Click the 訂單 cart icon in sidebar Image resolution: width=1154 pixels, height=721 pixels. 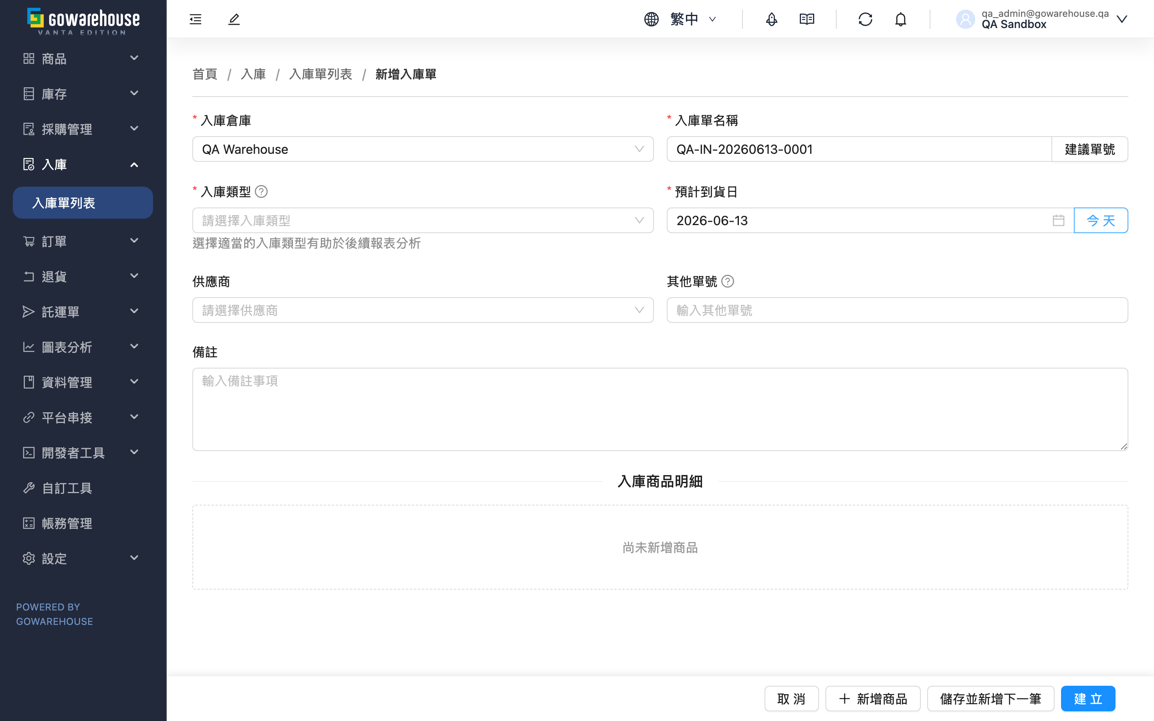pos(28,241)
